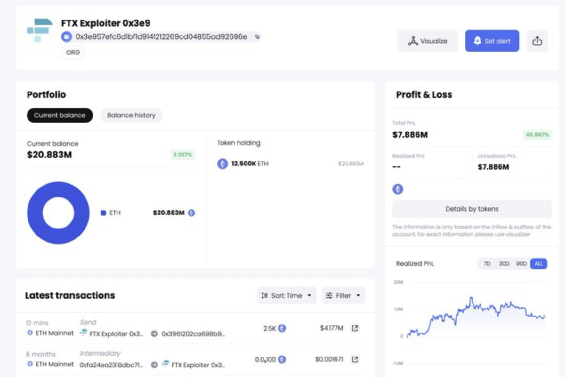Click the $7.886M Total PnL value
Image resolution: width=566 pixels, height=377 pixels.
[x=410, y=135]
